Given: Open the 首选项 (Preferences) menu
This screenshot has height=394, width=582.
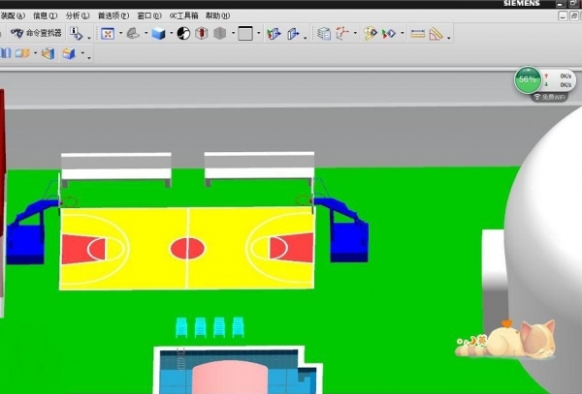Looking at the screenshot, I should pyautogui.click(x=113, y=16).
